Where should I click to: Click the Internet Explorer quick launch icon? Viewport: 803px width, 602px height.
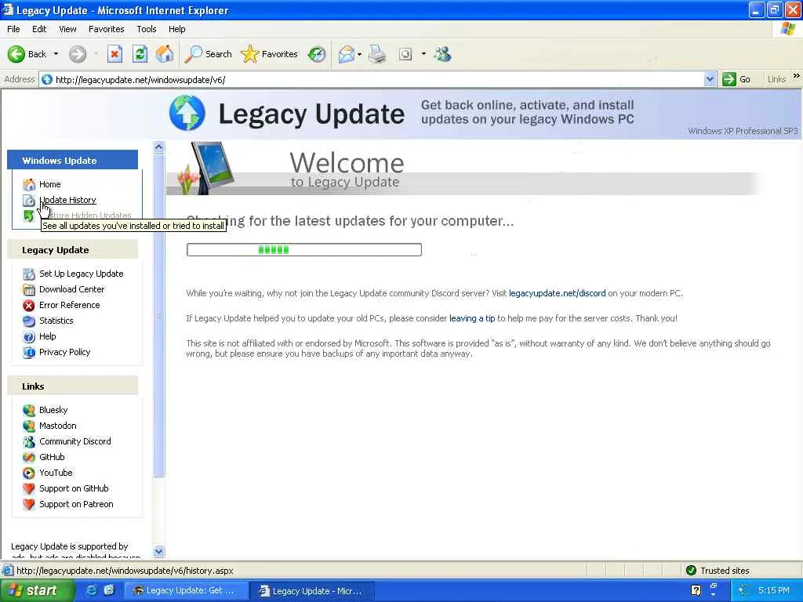click(x=91, y=590)
